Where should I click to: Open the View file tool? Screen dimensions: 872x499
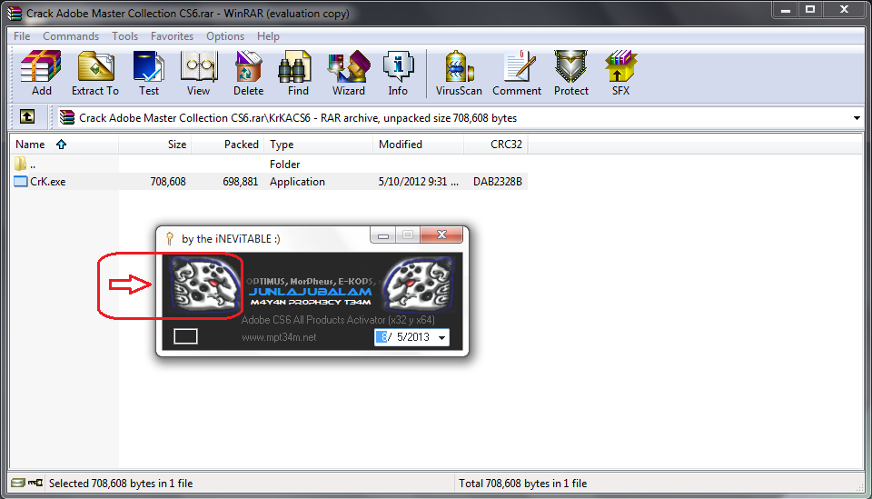click(x=199, y=73)
